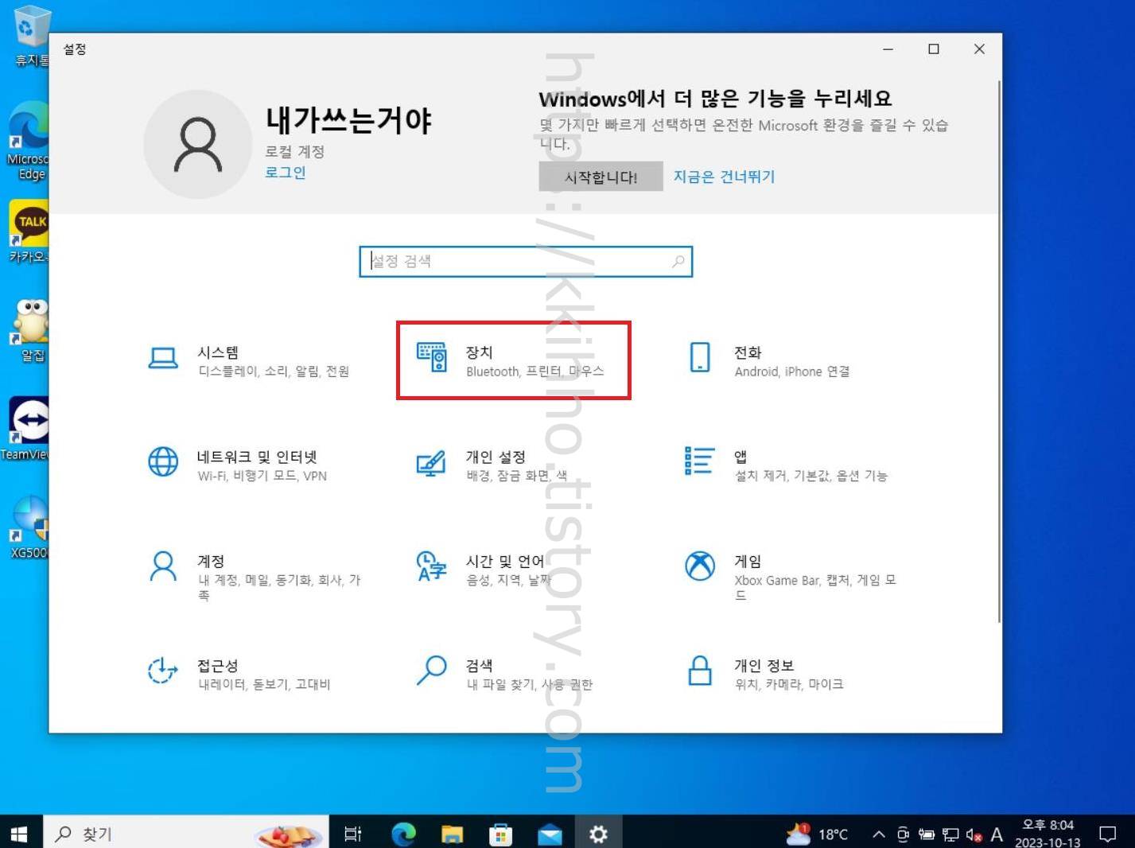The height and width of the screenshot is (848, 1135).
Task: Click the Settings gear taskbar icon
Action: [598, 833]
